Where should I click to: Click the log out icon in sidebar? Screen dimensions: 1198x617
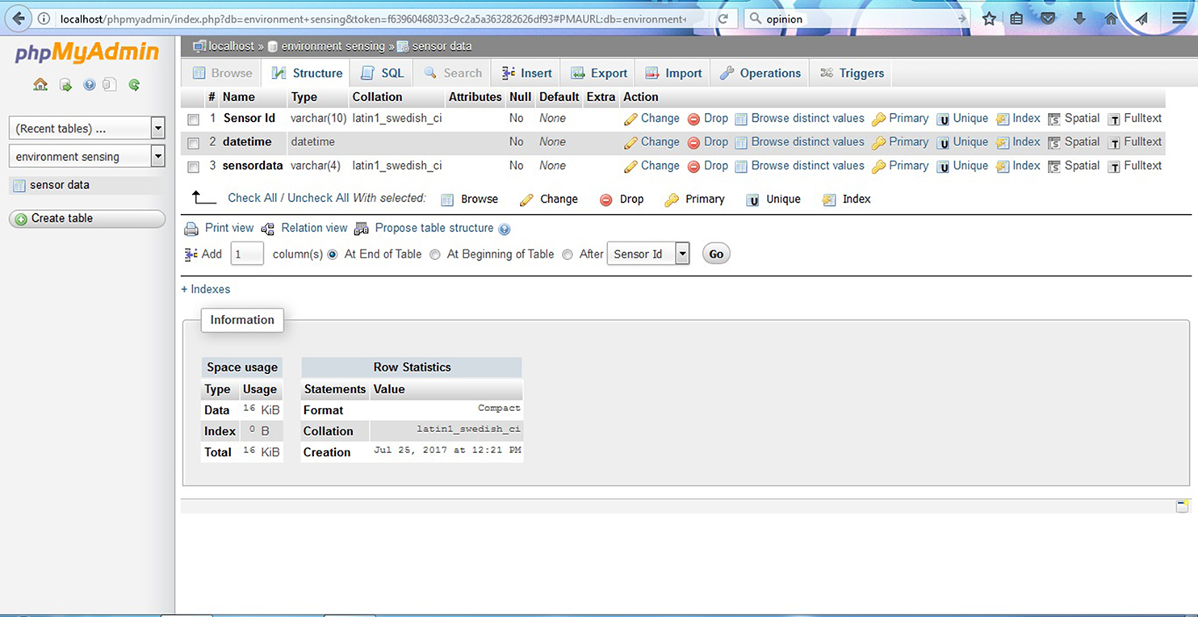(65, 85)
